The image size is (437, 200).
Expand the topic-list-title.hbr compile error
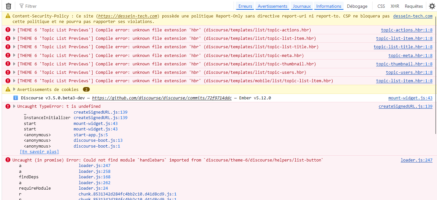[x=14, y=47]
